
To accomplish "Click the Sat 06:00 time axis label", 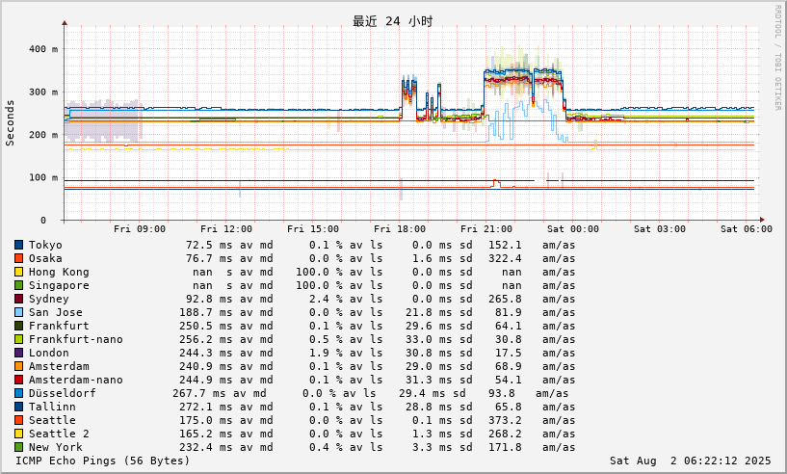I will coord(747,229).
